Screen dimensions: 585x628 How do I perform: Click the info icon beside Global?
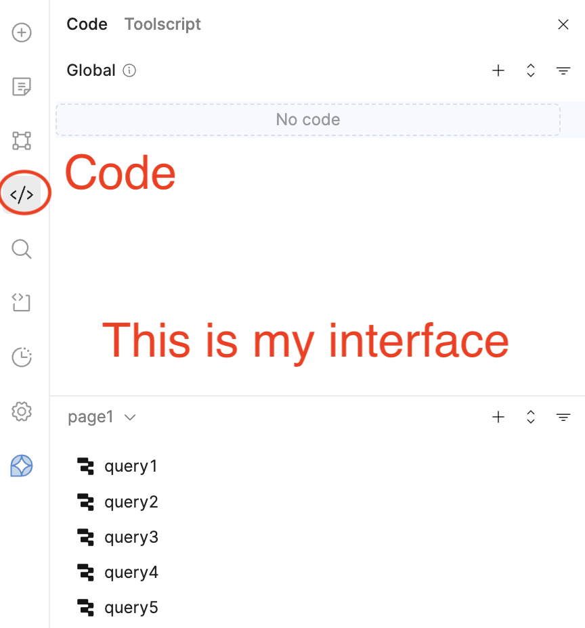129,70
